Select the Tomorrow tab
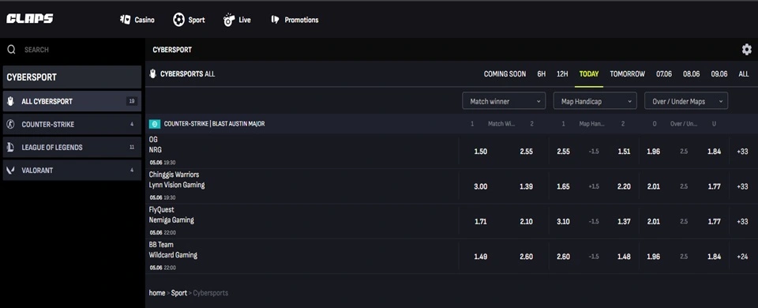 tap(627, 74)
